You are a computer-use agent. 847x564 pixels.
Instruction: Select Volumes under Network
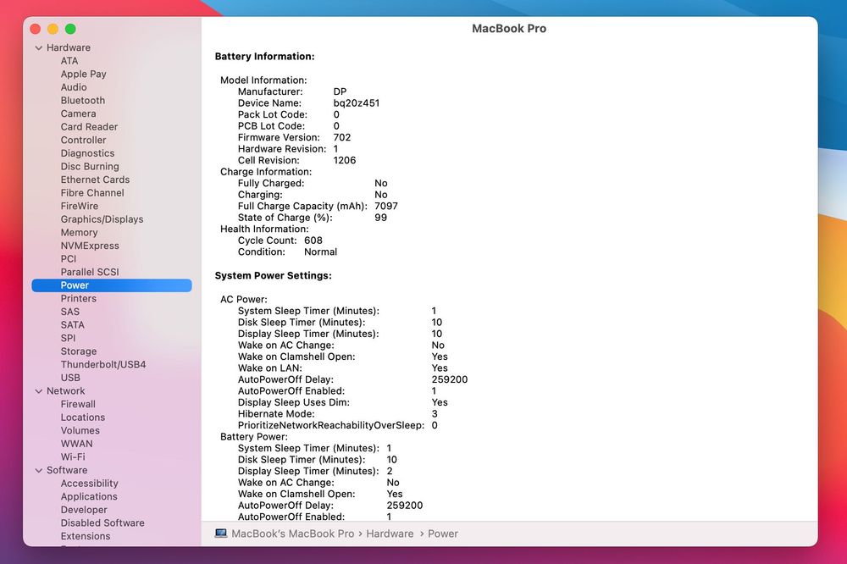pos(80,430)
